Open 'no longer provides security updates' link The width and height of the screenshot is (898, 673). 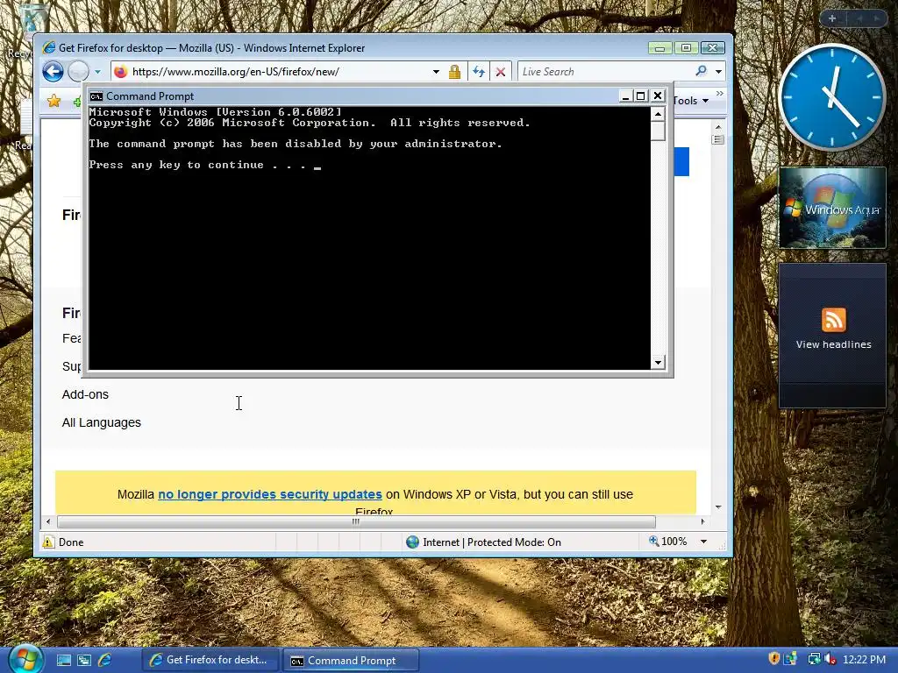pos(270,494)
